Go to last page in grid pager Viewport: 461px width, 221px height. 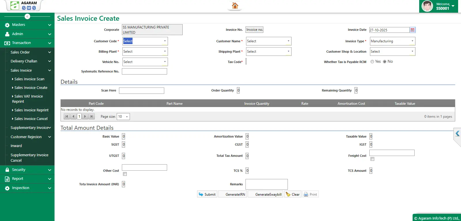point(92,117)
